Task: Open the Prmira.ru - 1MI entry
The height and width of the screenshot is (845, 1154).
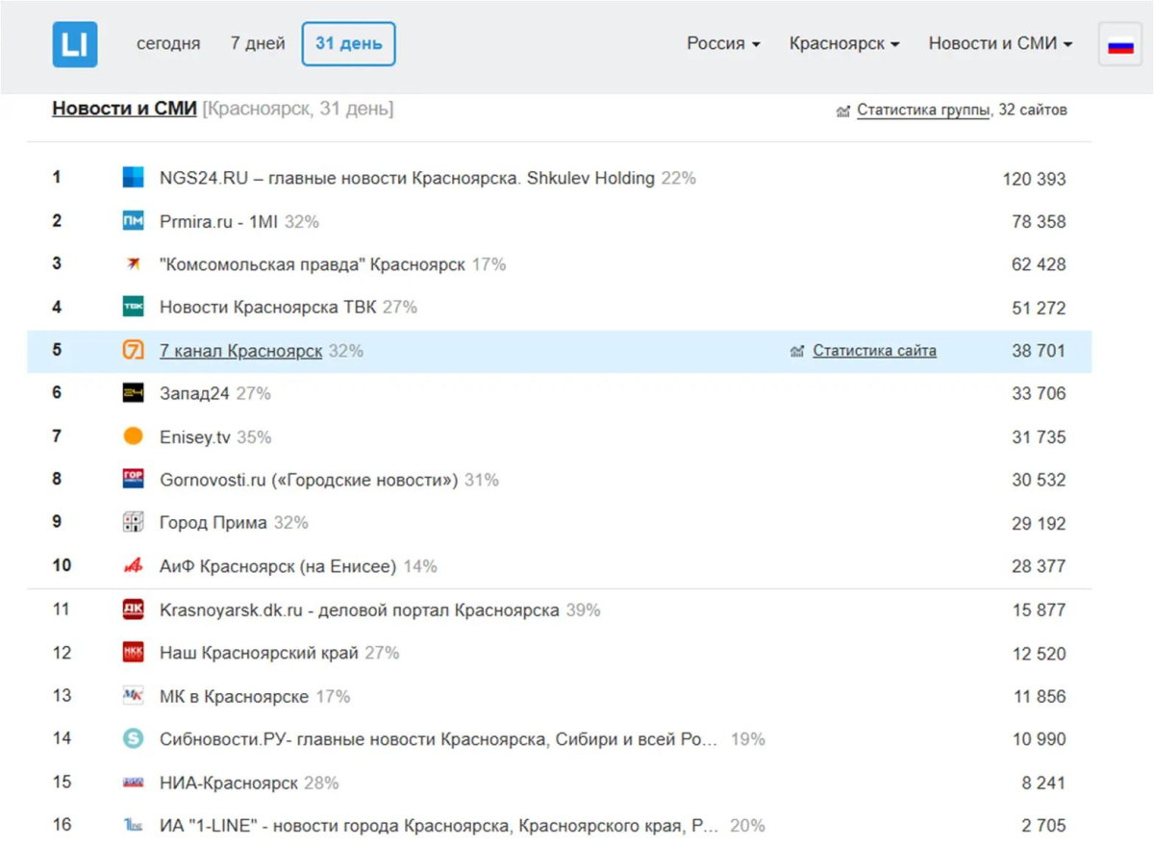Action: tap(218, 221)
